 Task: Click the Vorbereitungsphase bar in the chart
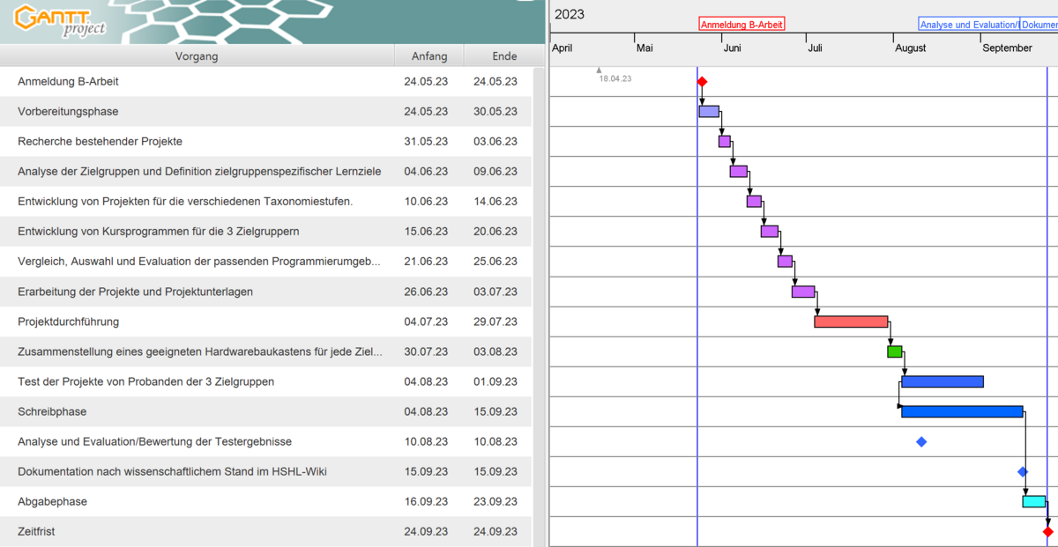[x=709, y=112]
